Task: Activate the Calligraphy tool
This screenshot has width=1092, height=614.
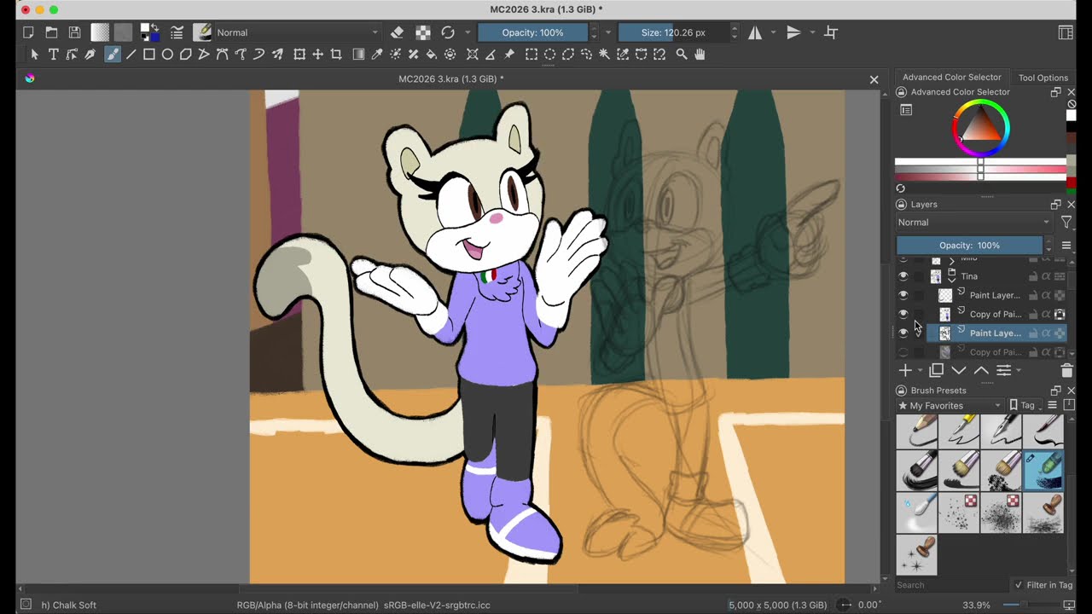Action: click(90, 54)
